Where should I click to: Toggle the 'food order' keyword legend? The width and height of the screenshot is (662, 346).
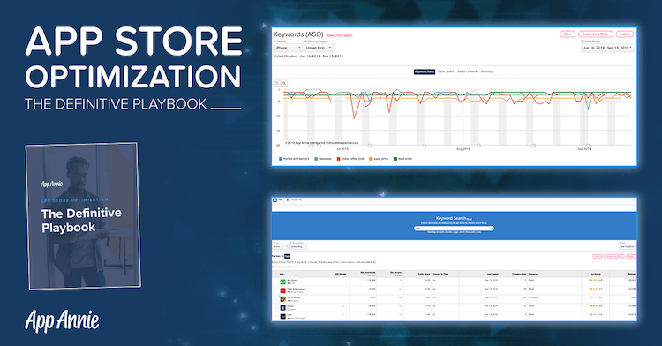(402, 159)
